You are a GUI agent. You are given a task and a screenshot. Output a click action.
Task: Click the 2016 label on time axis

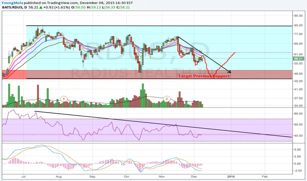click(231, 176)
